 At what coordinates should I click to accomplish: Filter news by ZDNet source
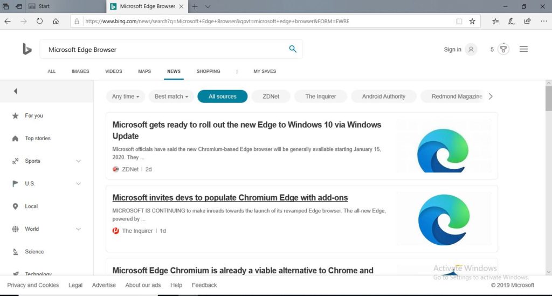(x=271, y=97)
